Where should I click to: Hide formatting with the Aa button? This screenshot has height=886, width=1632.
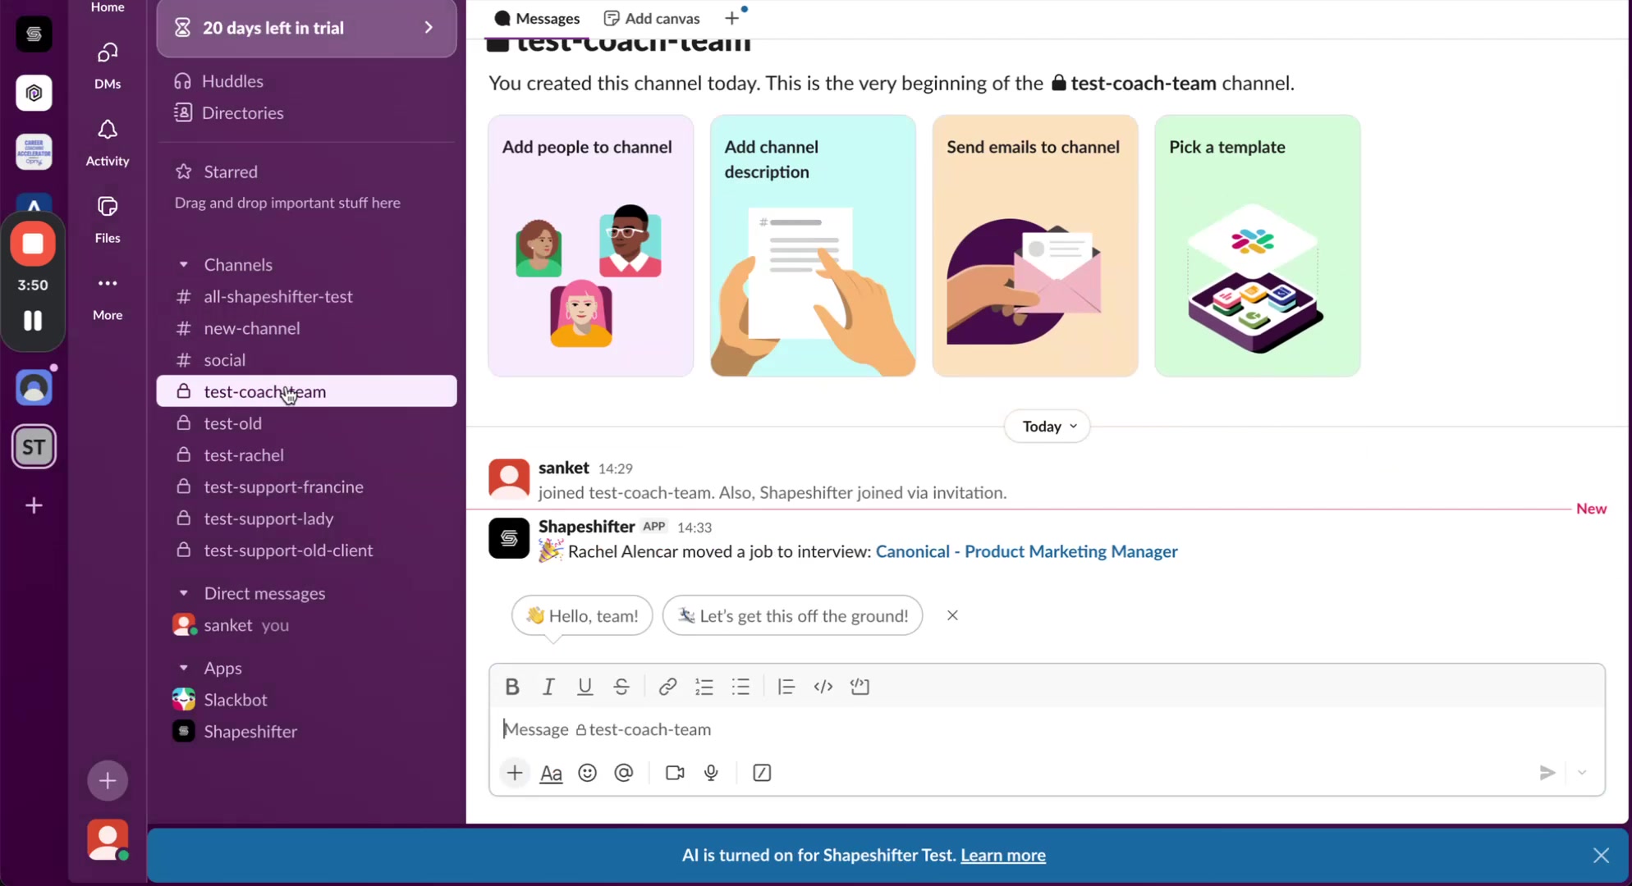click(551, 772)
